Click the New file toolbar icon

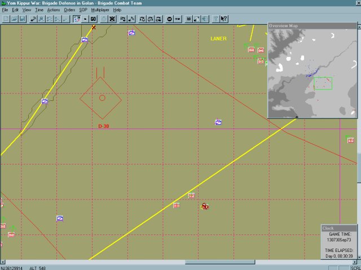[6, 19]
